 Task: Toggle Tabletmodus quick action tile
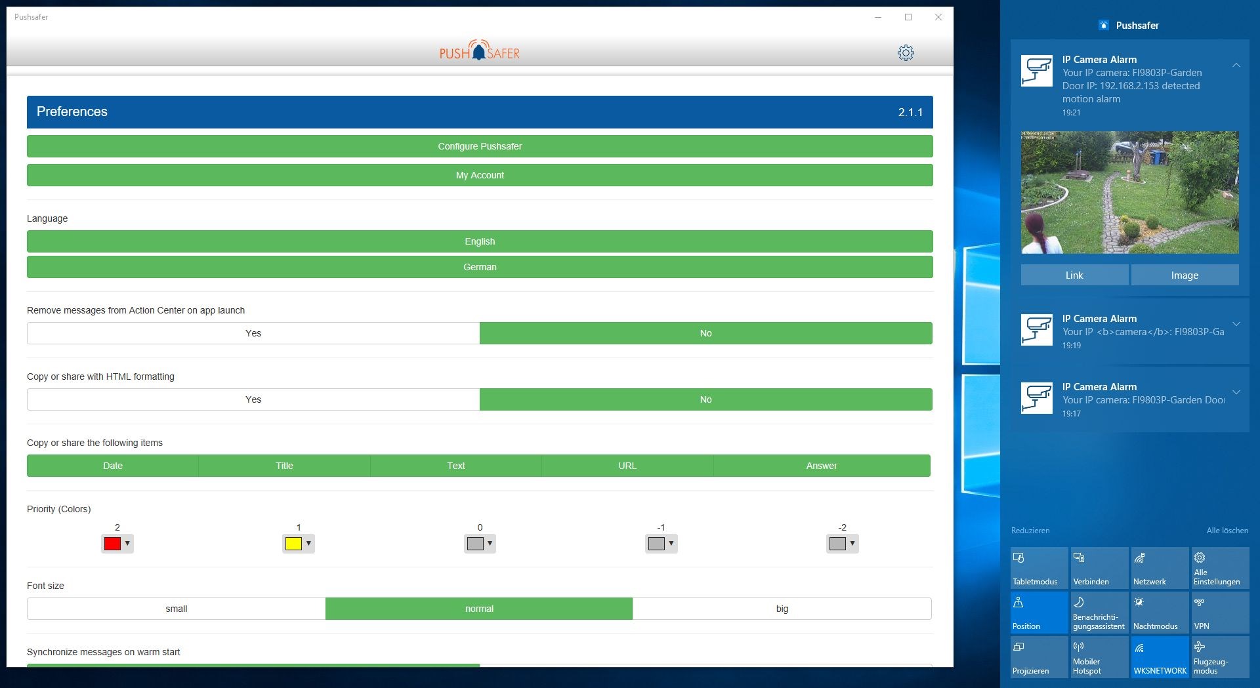(1039, 568)
